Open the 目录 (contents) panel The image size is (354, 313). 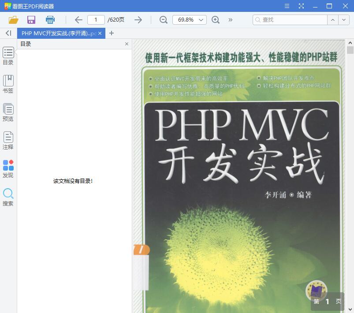coord(8,56)
